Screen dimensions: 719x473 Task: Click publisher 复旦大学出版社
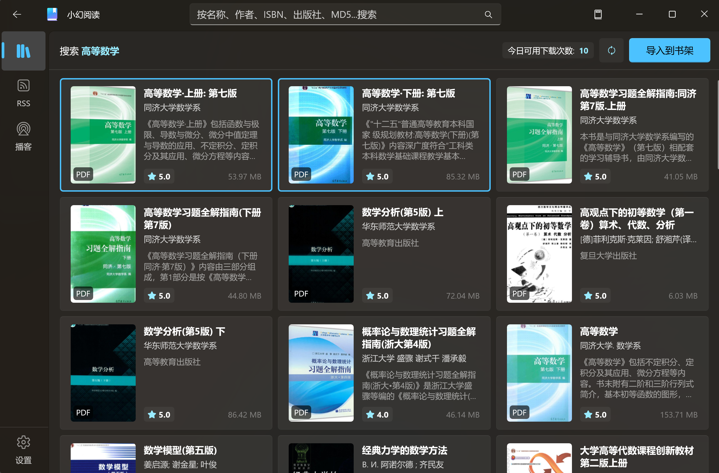[x=608, y=256]
